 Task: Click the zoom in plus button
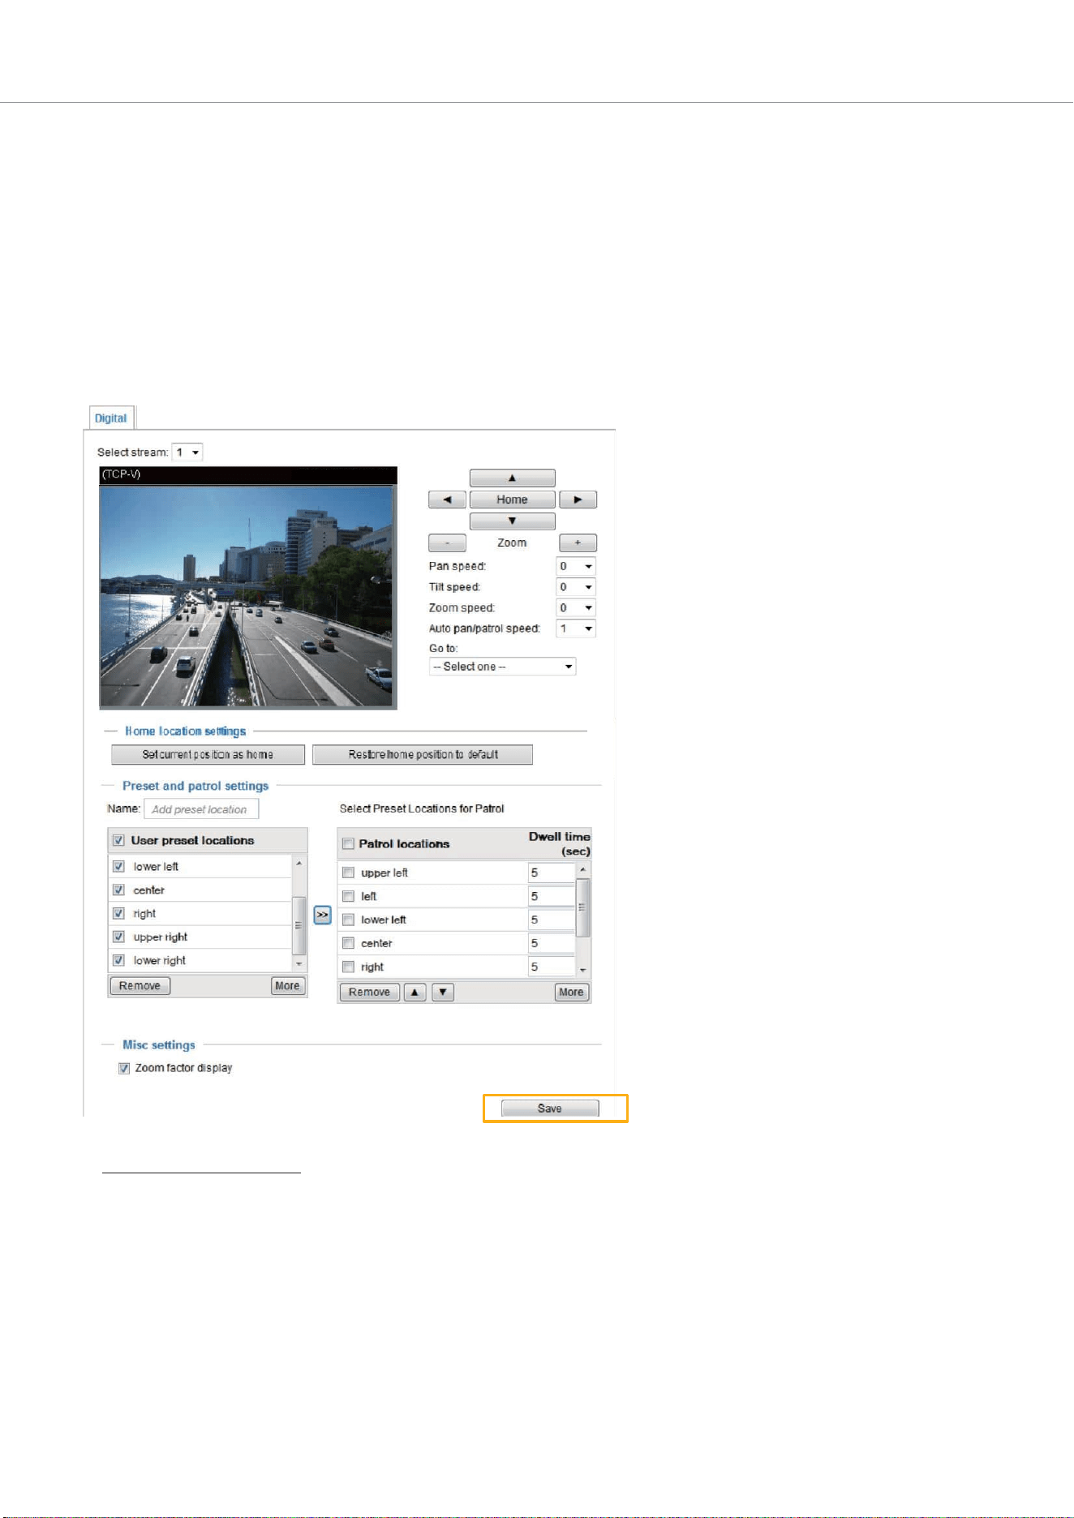click(578, 542)
